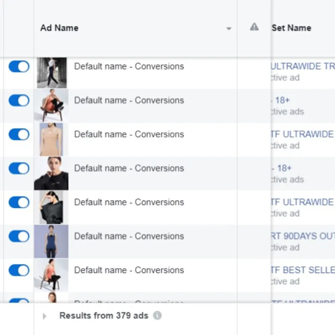
Task: Open TF ULTRAWIDE link in the black poncho row
Action: pos(302,202)
